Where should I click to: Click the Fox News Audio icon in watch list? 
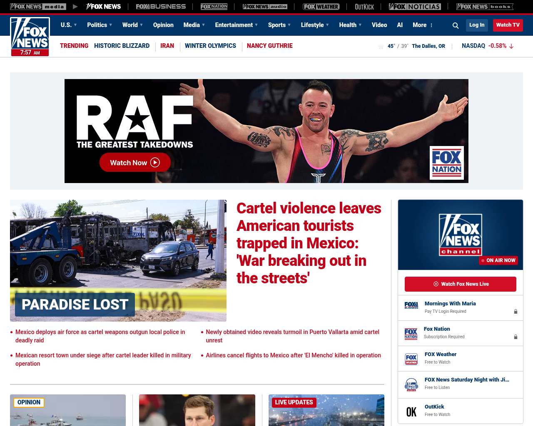(411, 385)
